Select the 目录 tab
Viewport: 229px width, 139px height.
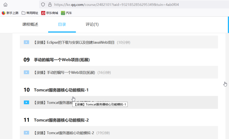[x=62, y=24]
